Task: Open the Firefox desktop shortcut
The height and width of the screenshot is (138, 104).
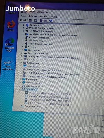Action: point(11,26)
